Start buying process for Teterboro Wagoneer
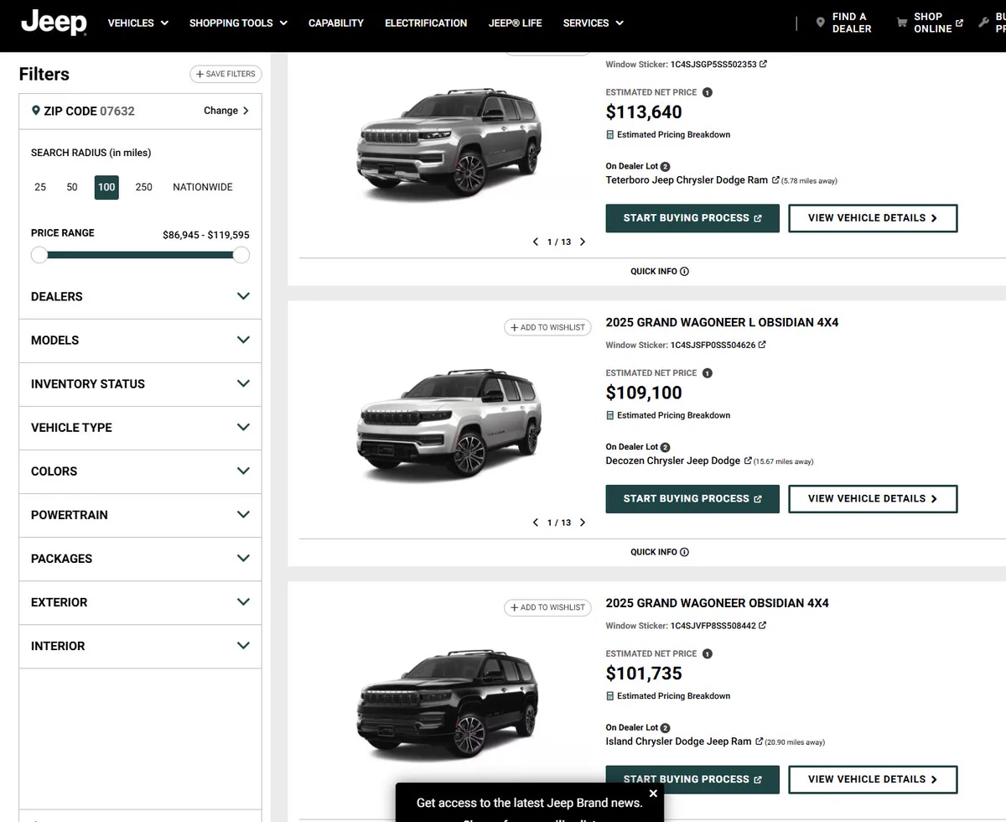 (x=692, y=218)
